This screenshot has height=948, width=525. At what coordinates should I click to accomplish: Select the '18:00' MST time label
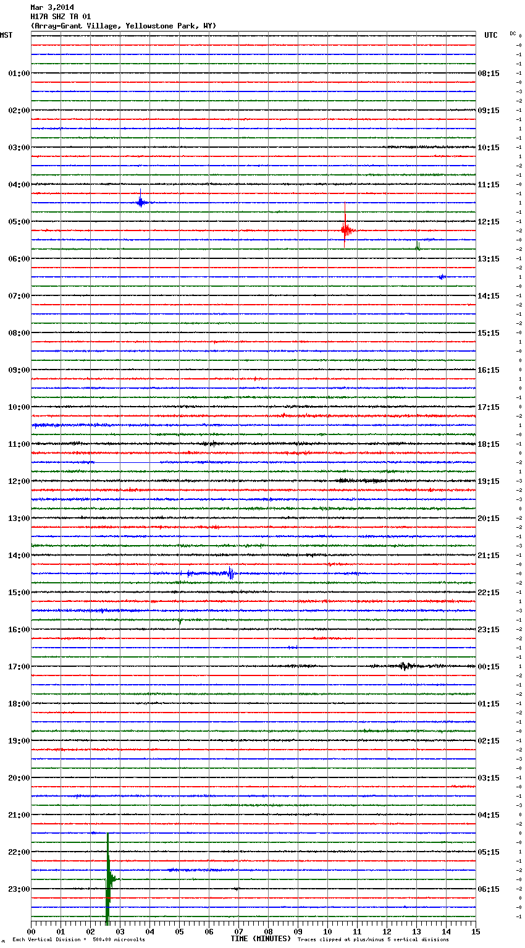coord(19,704)
